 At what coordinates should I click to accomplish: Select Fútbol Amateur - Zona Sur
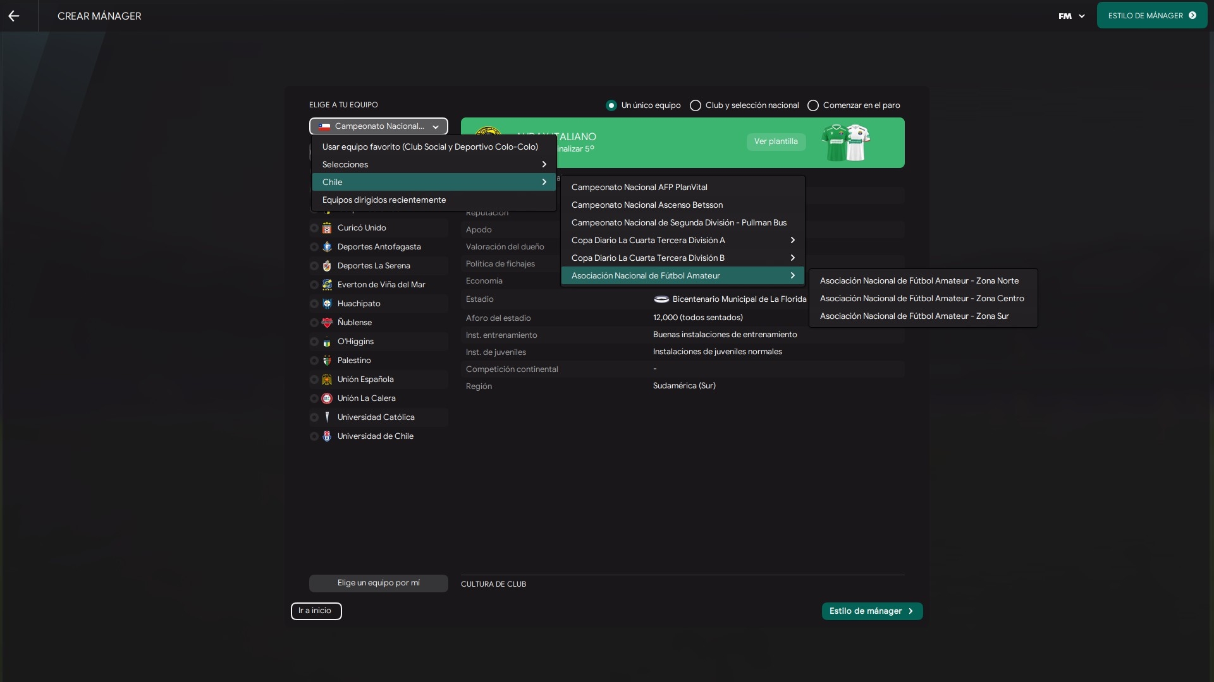tap(923, 316)
